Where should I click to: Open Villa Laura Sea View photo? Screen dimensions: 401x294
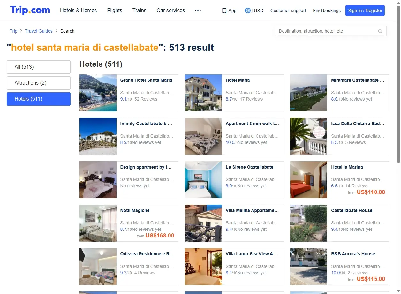click(203, 267)
